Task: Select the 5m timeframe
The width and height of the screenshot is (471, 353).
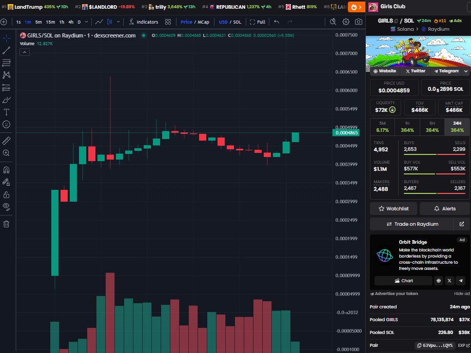Action: tap(38, 22)
